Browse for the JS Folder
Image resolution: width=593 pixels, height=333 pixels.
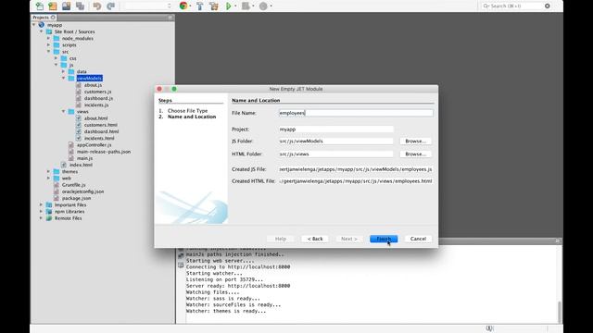point(415,141)
